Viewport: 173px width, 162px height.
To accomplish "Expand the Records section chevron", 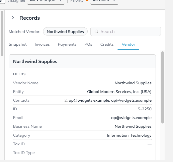I will pos(13,18).
